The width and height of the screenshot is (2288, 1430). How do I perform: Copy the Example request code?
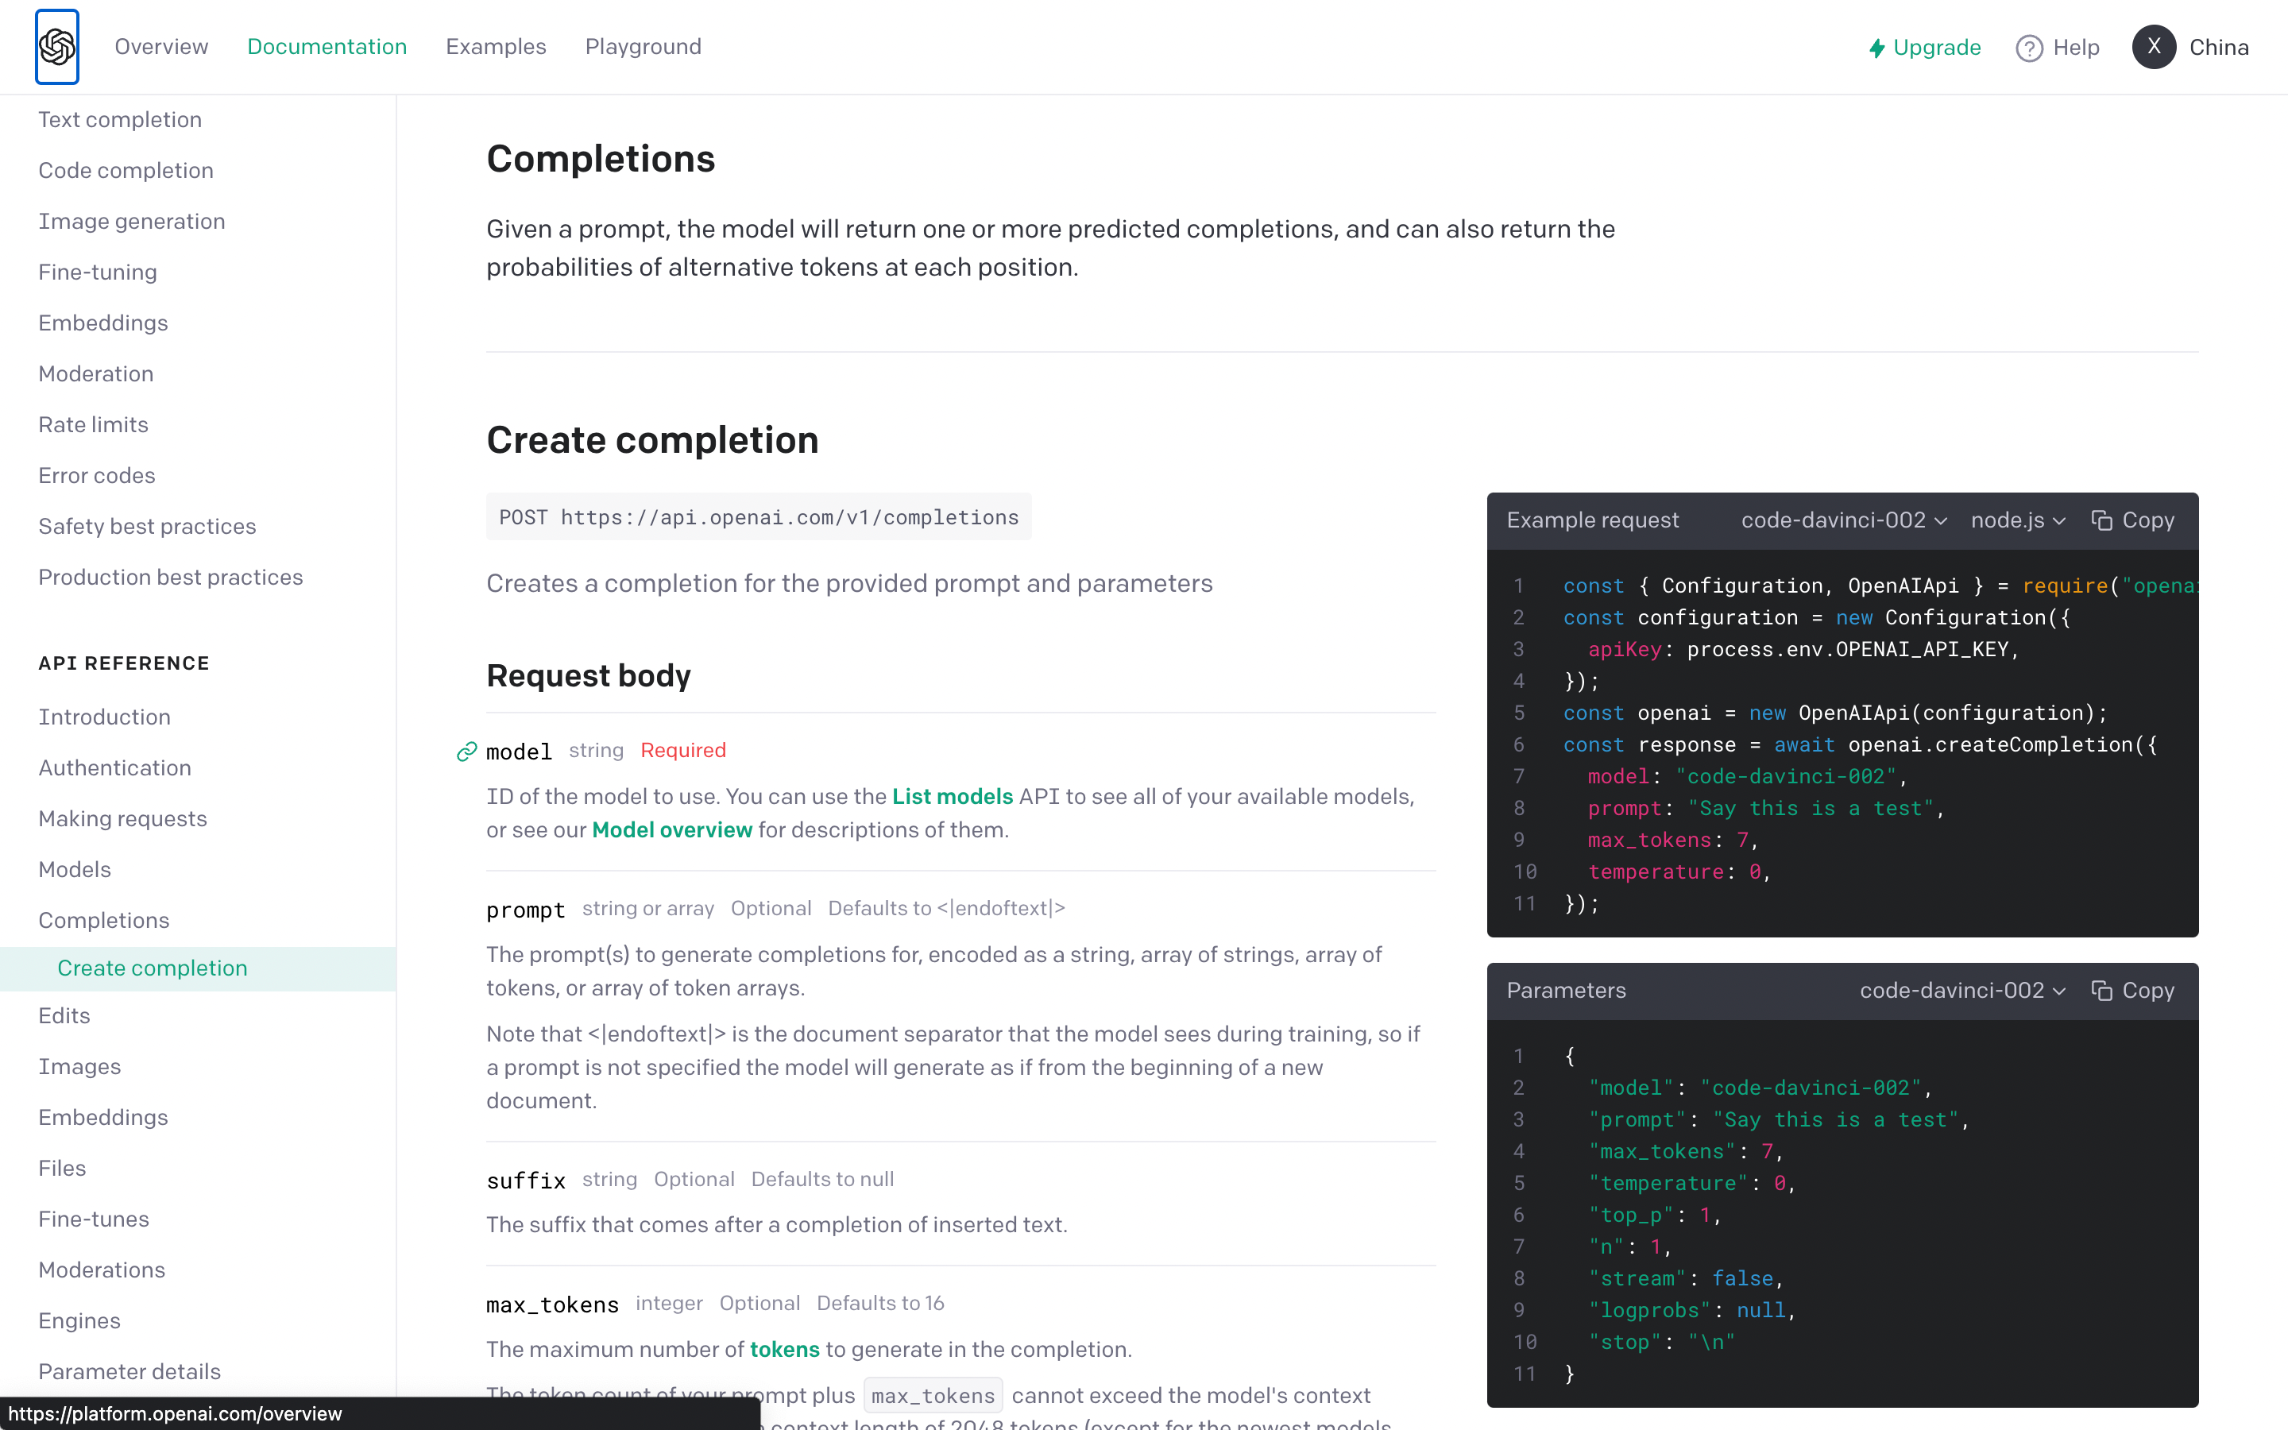click(x=2133, y=520)
